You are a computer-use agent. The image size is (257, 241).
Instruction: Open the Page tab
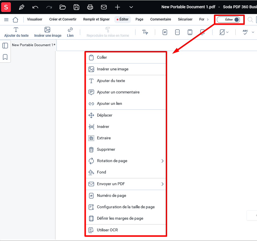(139, 19)
